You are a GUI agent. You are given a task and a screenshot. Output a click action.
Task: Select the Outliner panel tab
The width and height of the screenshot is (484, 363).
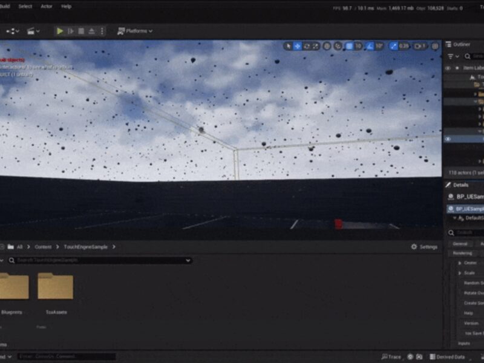point(458,44)
